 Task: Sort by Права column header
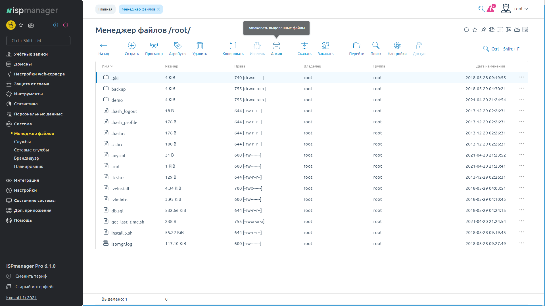pos(240,66)
